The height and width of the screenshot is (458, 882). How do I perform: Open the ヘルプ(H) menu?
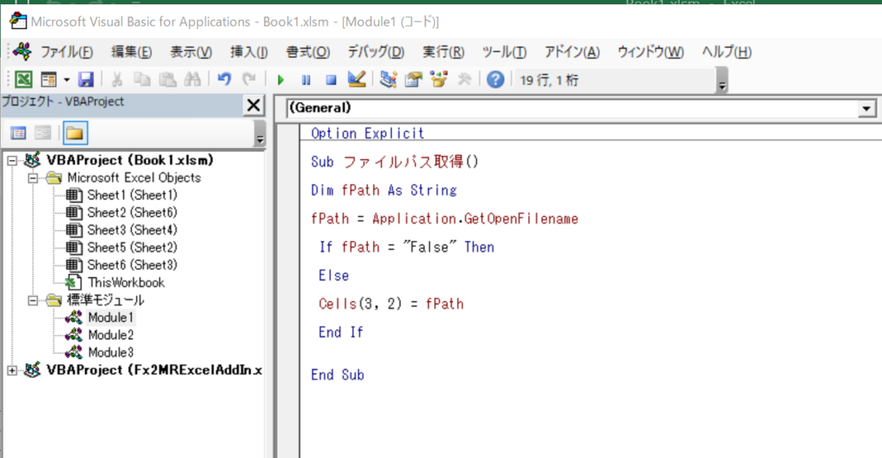(727, 53)
